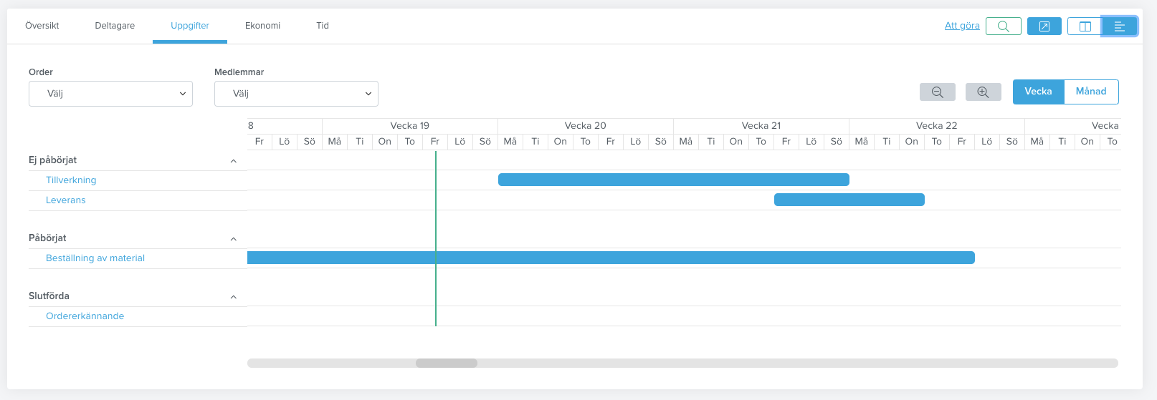The width and height of the screenshot is (1157, 400).
Task: Click the horizontal timeline scrollbar thumb
Action: (447, 364)
